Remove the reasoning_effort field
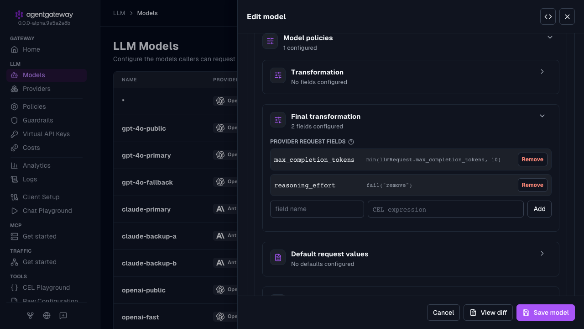The width and height of the screenshot is (584, 329). (x=532, y=185)
